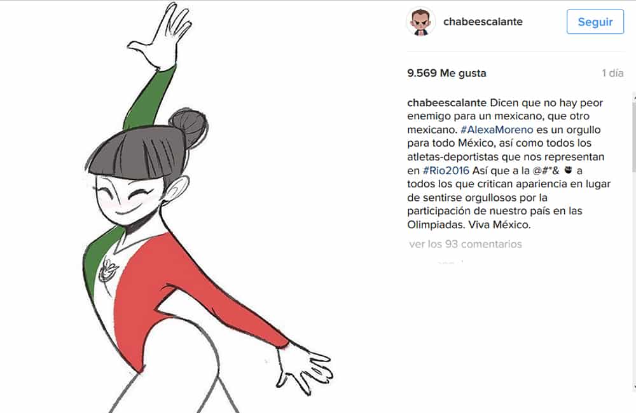Image resolution: width=636 pixels, height=413 pixels.
Task: Click the scrollbar's up arrow
Action: tap(634, 95)
